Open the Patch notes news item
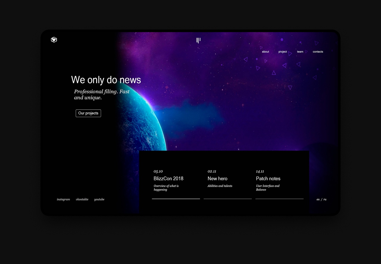Screen dimensions: 381x264 click(x=268, y=179)
